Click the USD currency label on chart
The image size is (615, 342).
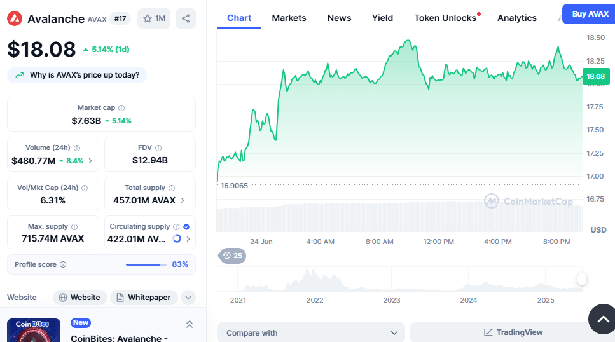598,230
